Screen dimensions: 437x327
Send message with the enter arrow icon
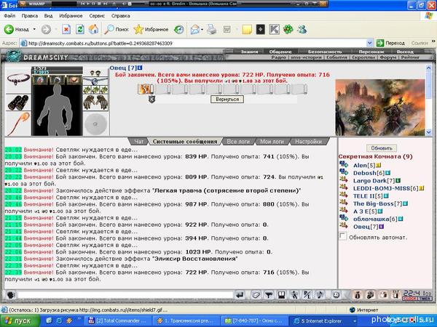pyautogui.click(x=240, y=295)
